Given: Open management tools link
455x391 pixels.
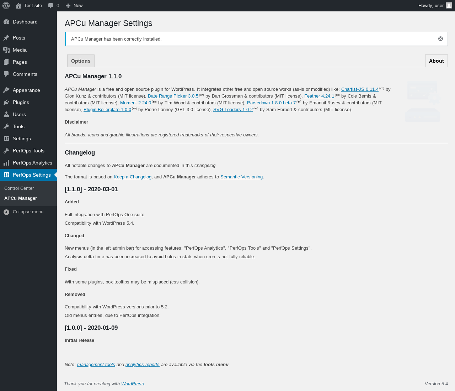Looking at the screenshot, I should [96, 365].
